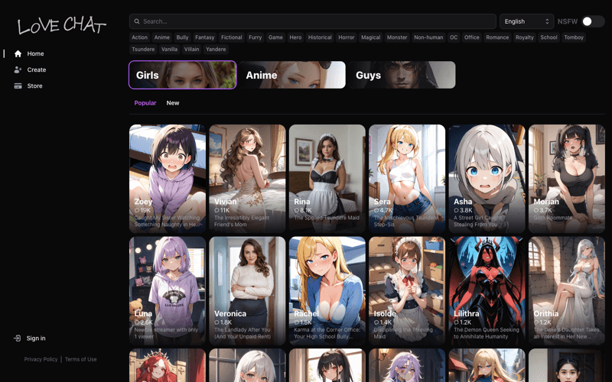Open the Lilithra character card
This screenshot has width=612, height=382.
(x=487, y=291)
